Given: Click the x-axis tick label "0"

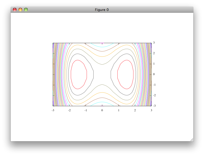Looking at the screenshot, I should click(x=102, y=110).
